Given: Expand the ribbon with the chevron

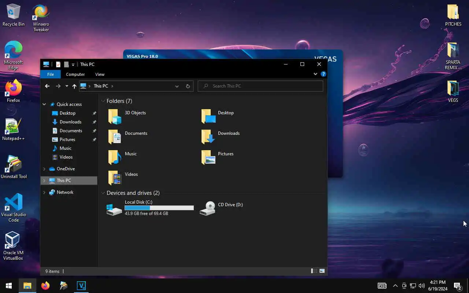Looking at the screenshot, I should pyautogui.click(x=315, y=74).
